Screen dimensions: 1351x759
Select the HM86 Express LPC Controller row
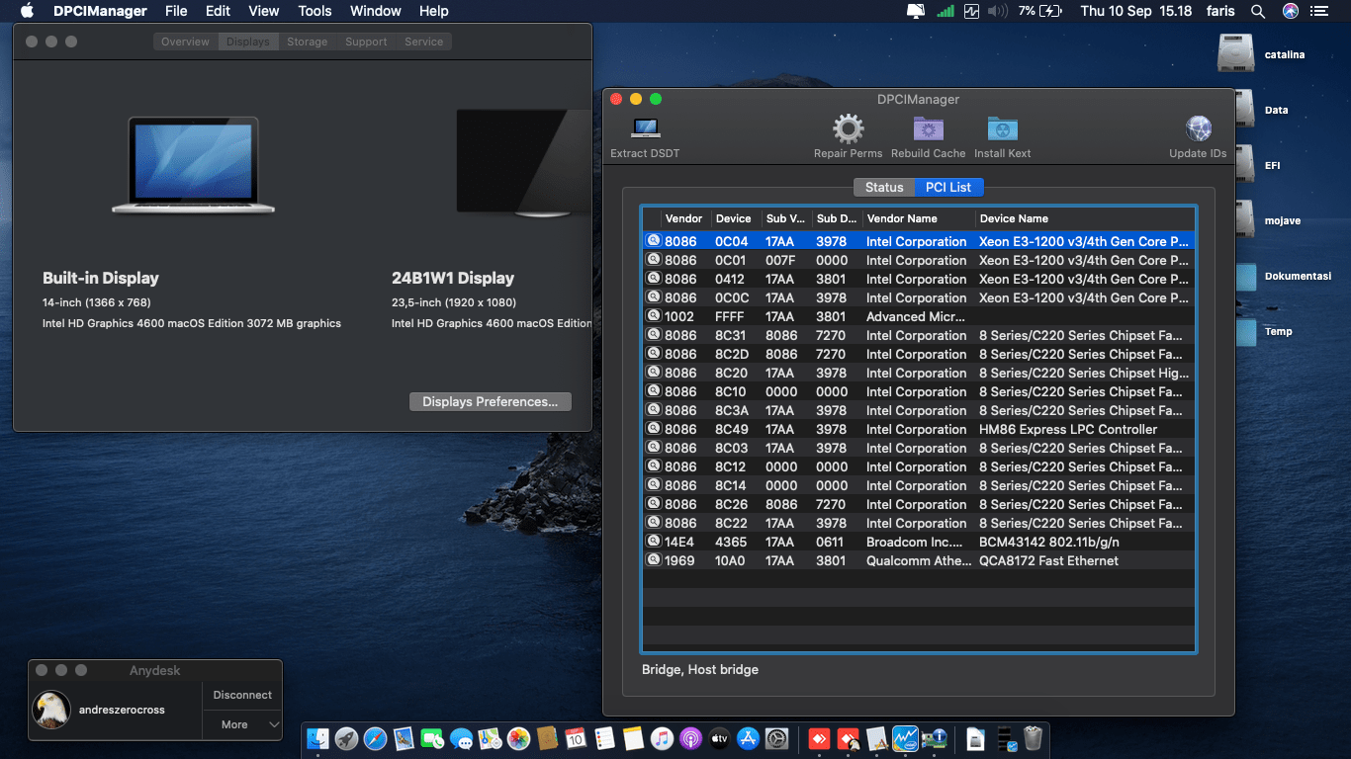[x=919, y=429]
